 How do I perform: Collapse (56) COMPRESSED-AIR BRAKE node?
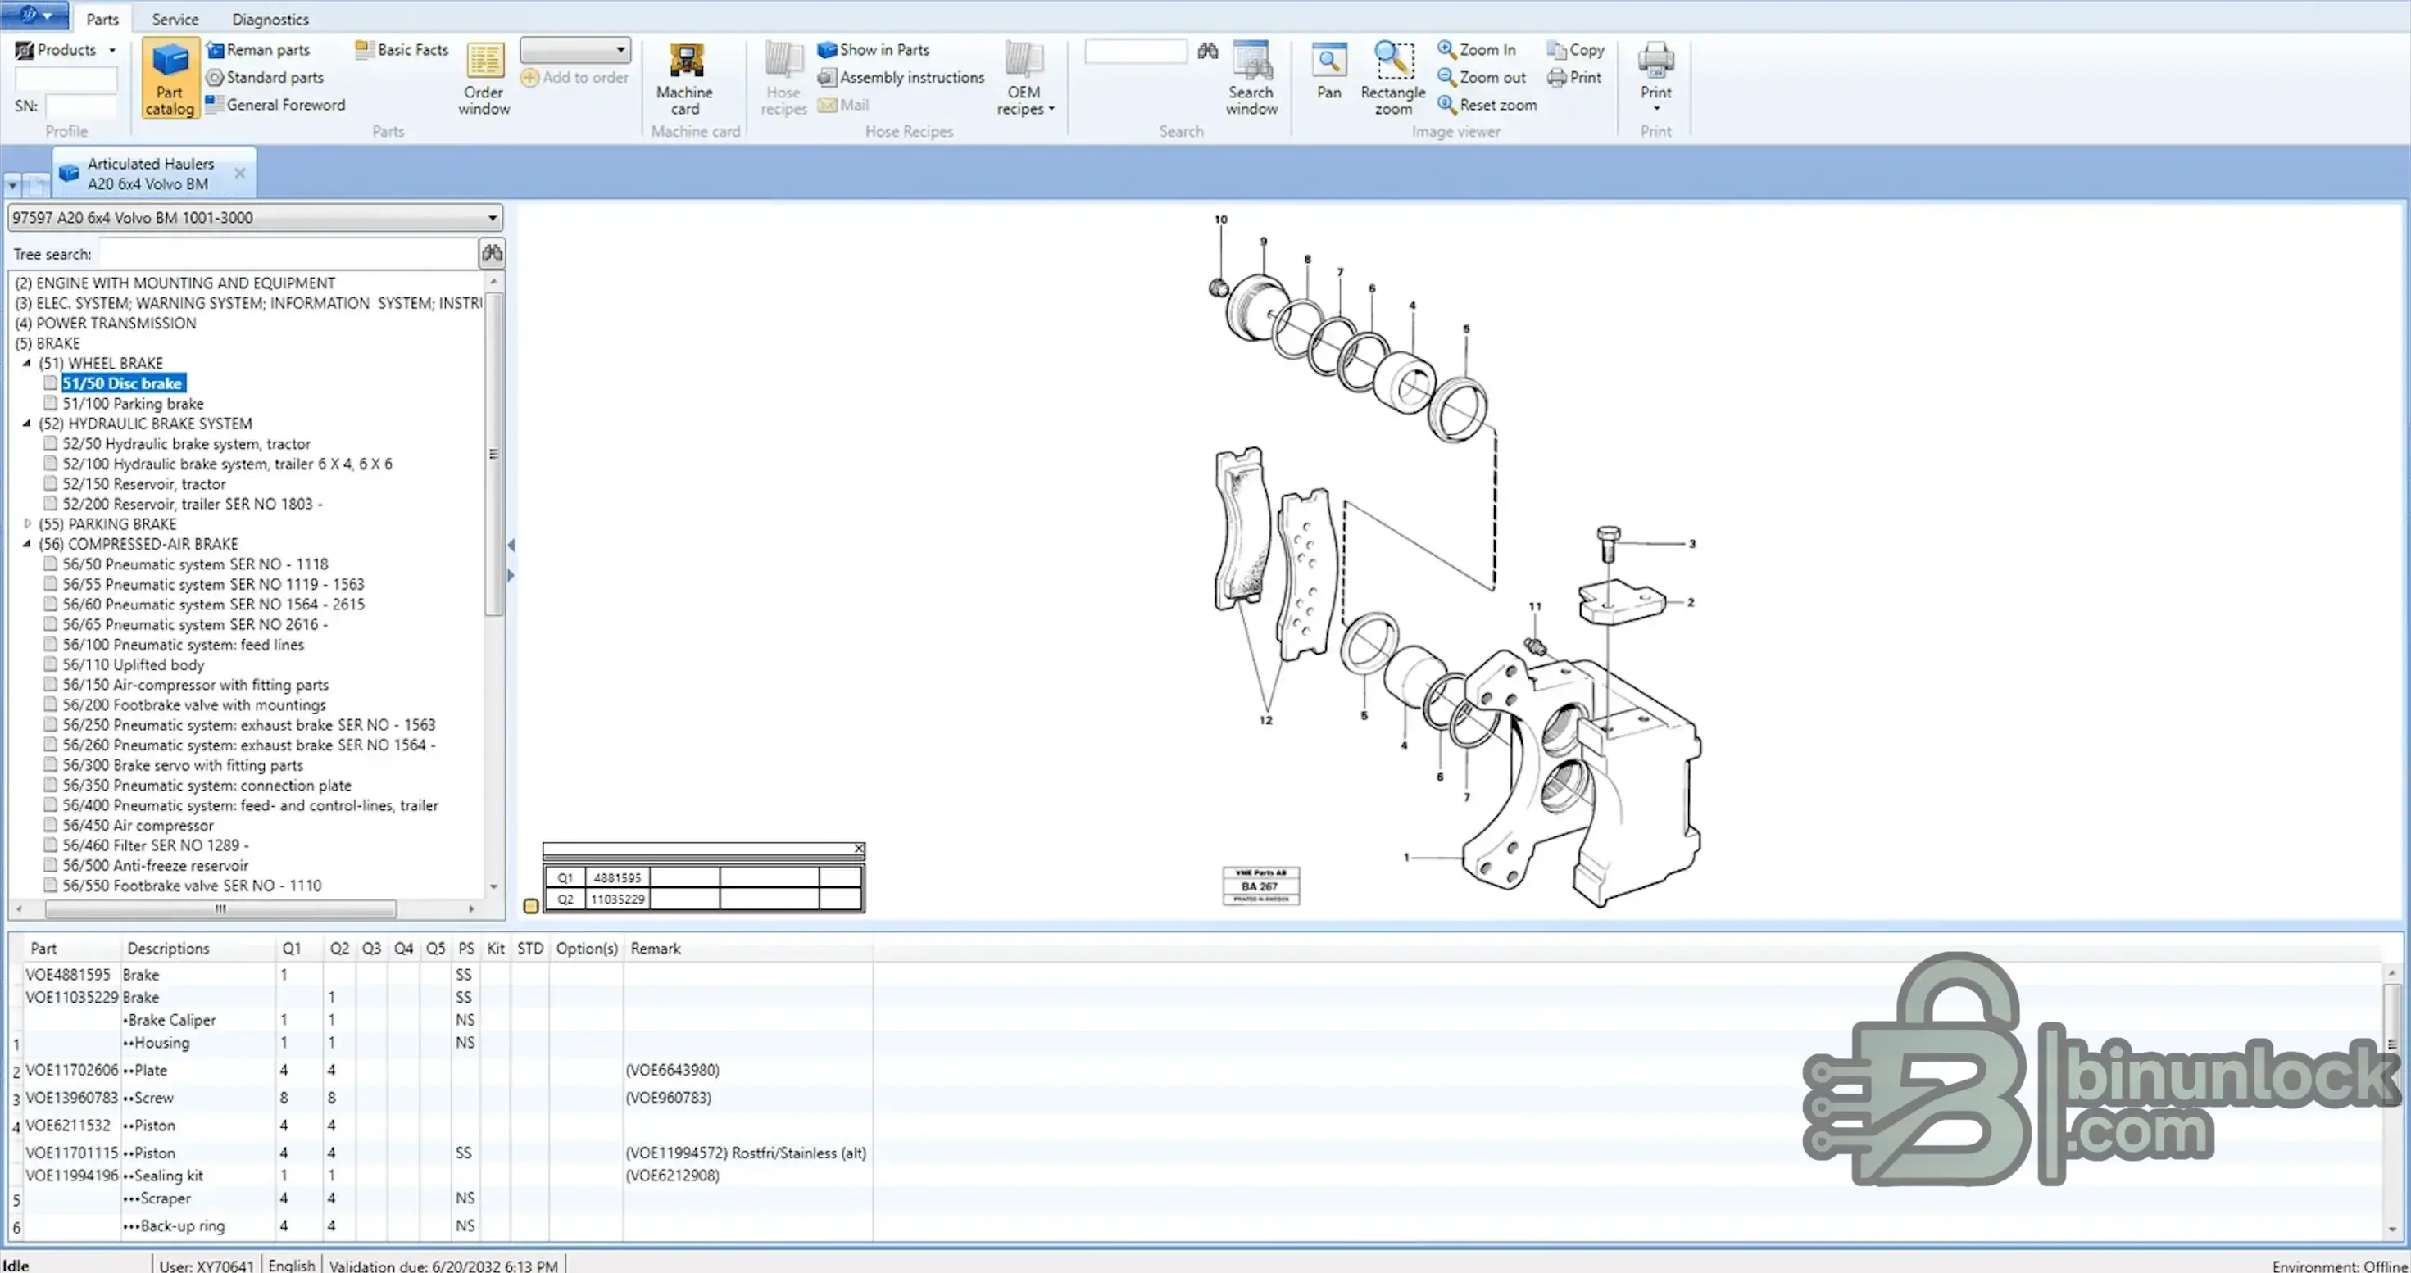(27, 545)
